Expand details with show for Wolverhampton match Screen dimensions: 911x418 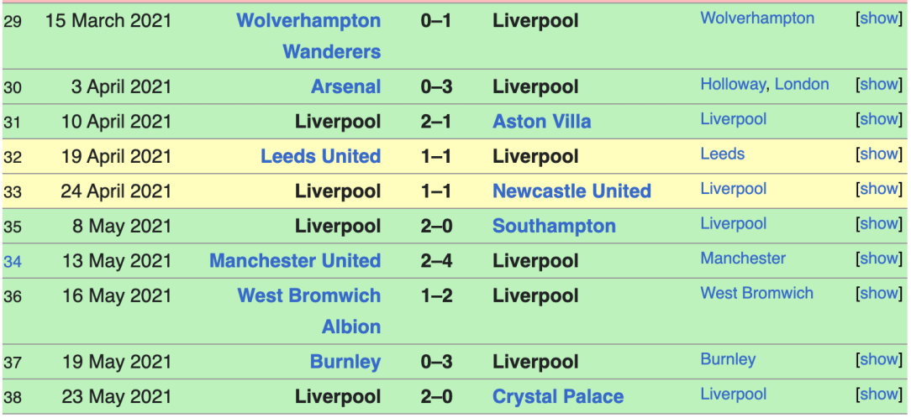pos(880,18)
